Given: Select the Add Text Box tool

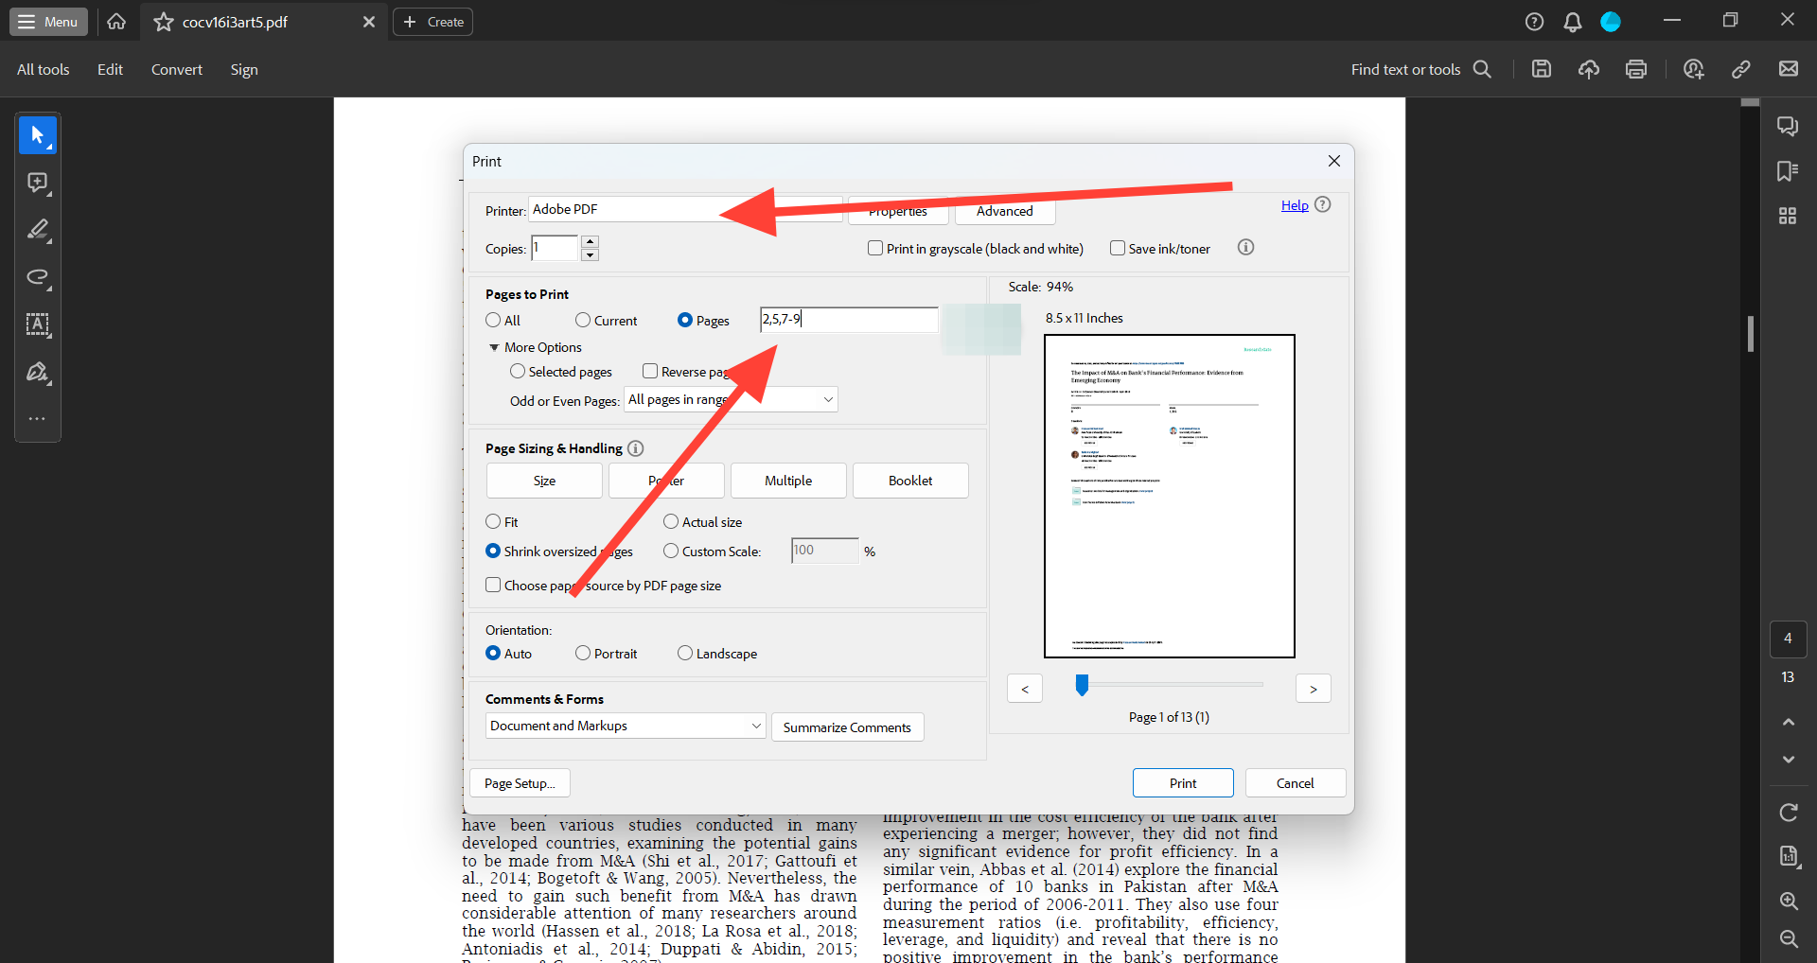Looking at the screenshot, I should coord(37,325).
